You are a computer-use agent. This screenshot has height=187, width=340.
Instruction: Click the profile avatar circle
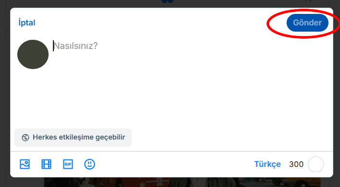click(x=33, y=54)
